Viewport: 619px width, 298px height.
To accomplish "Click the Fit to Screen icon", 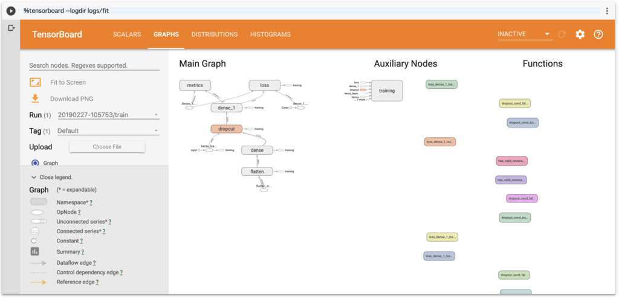I will [x=36, y=82].
